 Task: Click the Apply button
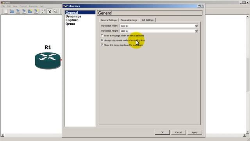(x=195, y=132)
